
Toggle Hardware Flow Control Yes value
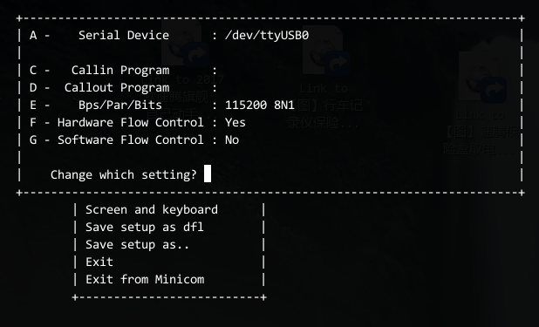235,123
